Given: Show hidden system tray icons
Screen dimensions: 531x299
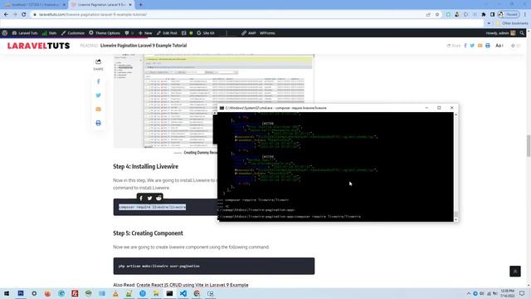Looking at the screenshot, I should tap(469, 293).
